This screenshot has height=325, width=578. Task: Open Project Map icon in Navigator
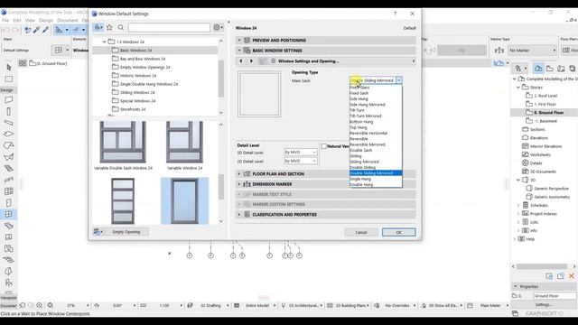[538, 69]
